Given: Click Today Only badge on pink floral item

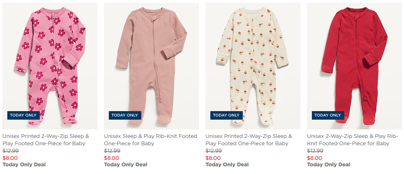Looking at the screenshot, I should tap(24, 115).
